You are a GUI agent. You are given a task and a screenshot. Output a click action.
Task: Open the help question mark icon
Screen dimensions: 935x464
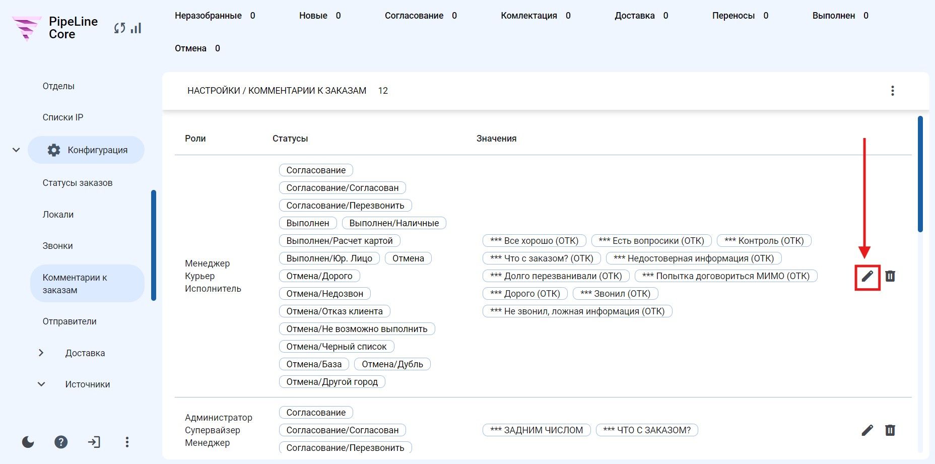pyautogui.click(x=61, y=442)
